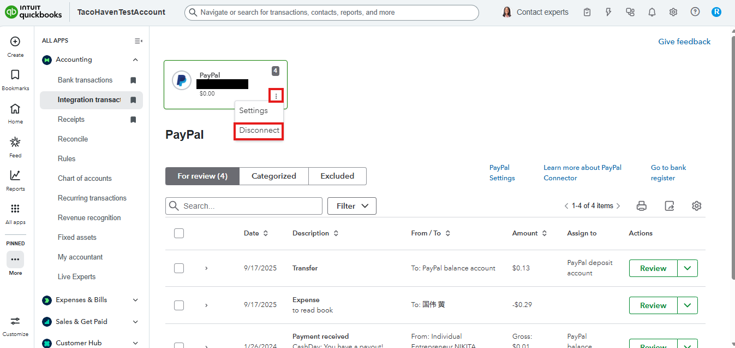Expand the Transfer row details arrow
Image resolution: width=735 pixels, height=348 pixels.
206,268
